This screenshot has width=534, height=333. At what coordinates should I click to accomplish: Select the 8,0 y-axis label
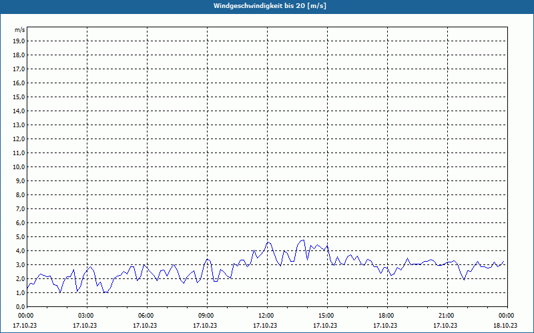tap(20, 194)
